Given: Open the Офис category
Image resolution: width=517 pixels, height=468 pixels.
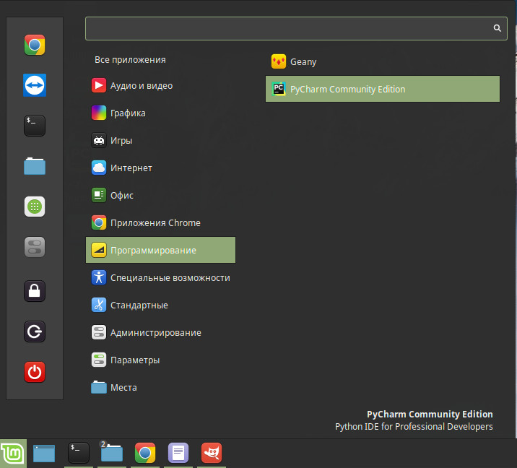Looking at the screenshot, I should [x=160, y=195].
